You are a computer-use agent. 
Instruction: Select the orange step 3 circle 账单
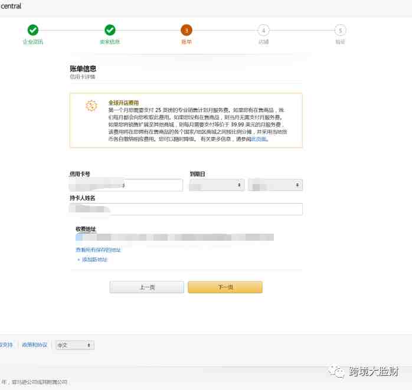tap(187, 31)
